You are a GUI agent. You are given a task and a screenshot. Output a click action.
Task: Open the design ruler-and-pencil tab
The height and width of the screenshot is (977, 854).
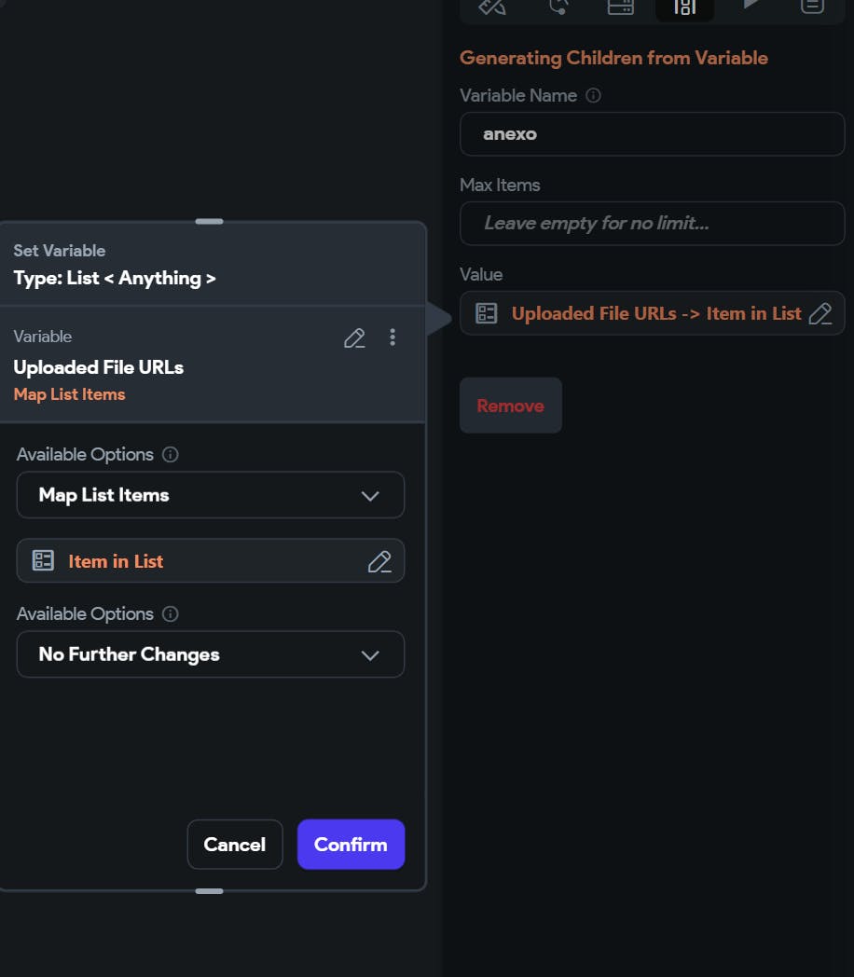coord(491,6)
